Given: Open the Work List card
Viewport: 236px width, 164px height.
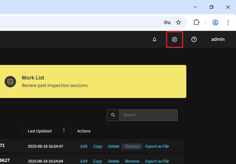Looking at the screenshot, I should [x=92, y=81].
